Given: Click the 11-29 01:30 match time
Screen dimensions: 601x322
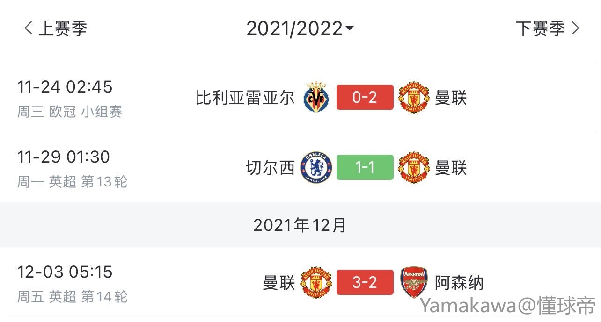Looking at the screenshot, I should pos(64,157).
